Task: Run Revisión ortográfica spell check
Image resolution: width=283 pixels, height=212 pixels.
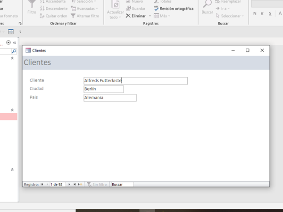Action: point(174,8)
